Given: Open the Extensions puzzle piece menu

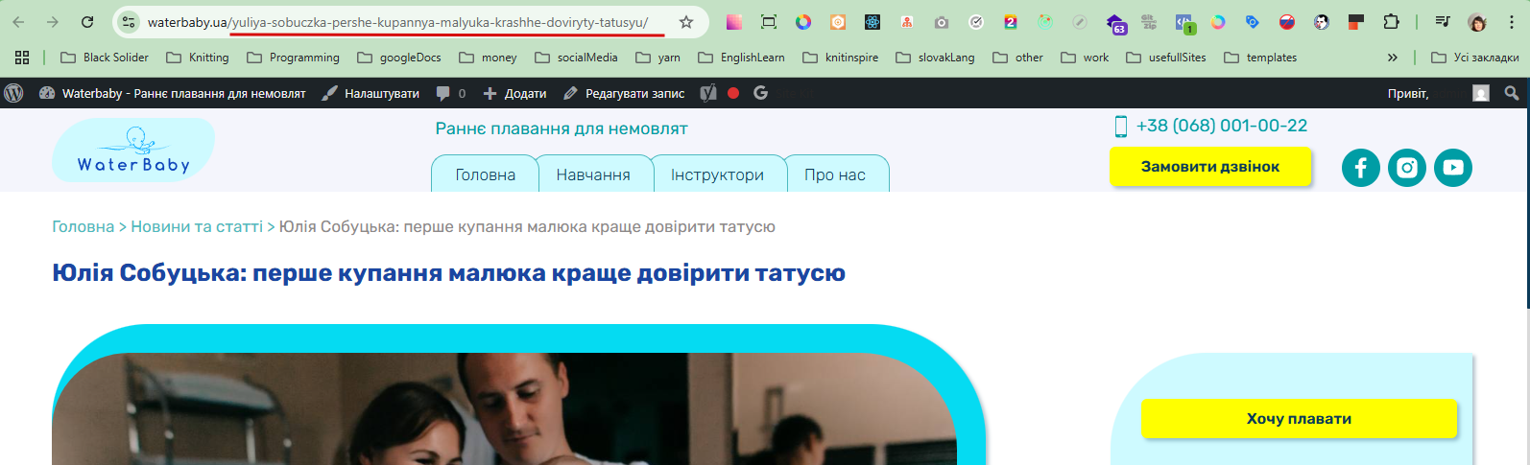Looking at the screenshot, I should (1391, 22).
